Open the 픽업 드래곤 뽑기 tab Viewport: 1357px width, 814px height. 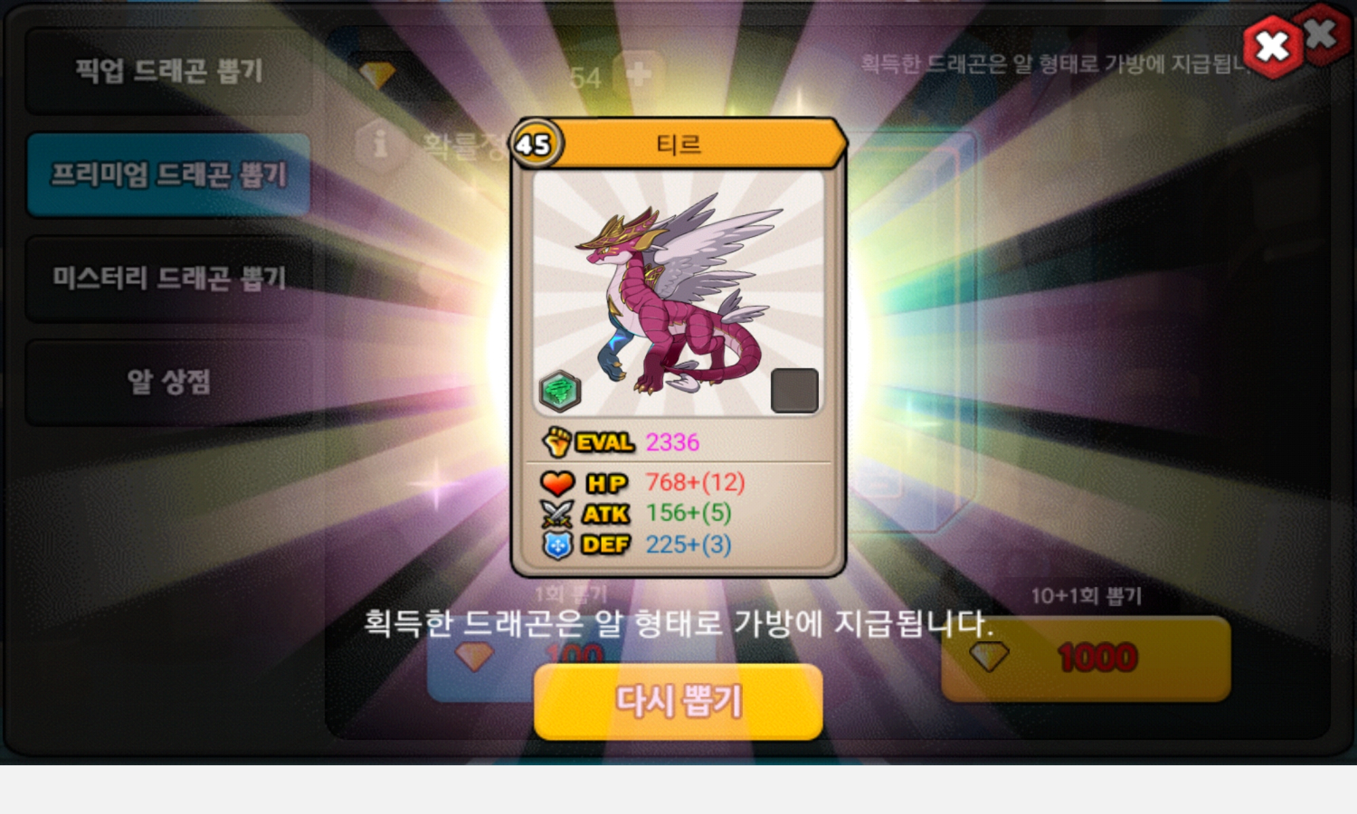(x=169, y=71)
